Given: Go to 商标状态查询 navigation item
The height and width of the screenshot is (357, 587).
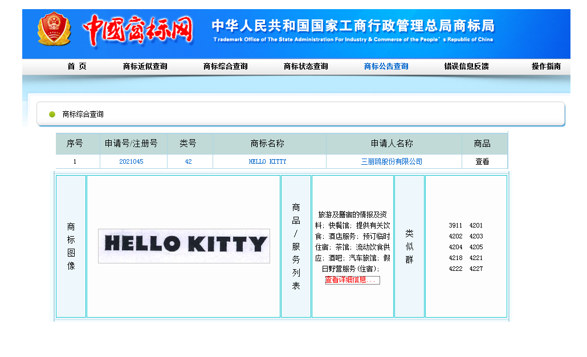Looking at the screenshot, I should [x=306, y=66].
